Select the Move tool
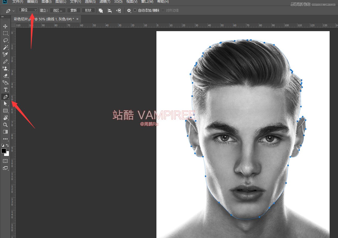The height and width of the screenshot is (238, 338). point(5,26)
